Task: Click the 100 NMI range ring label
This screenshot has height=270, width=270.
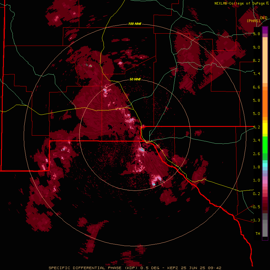Action: click(135, 24)
